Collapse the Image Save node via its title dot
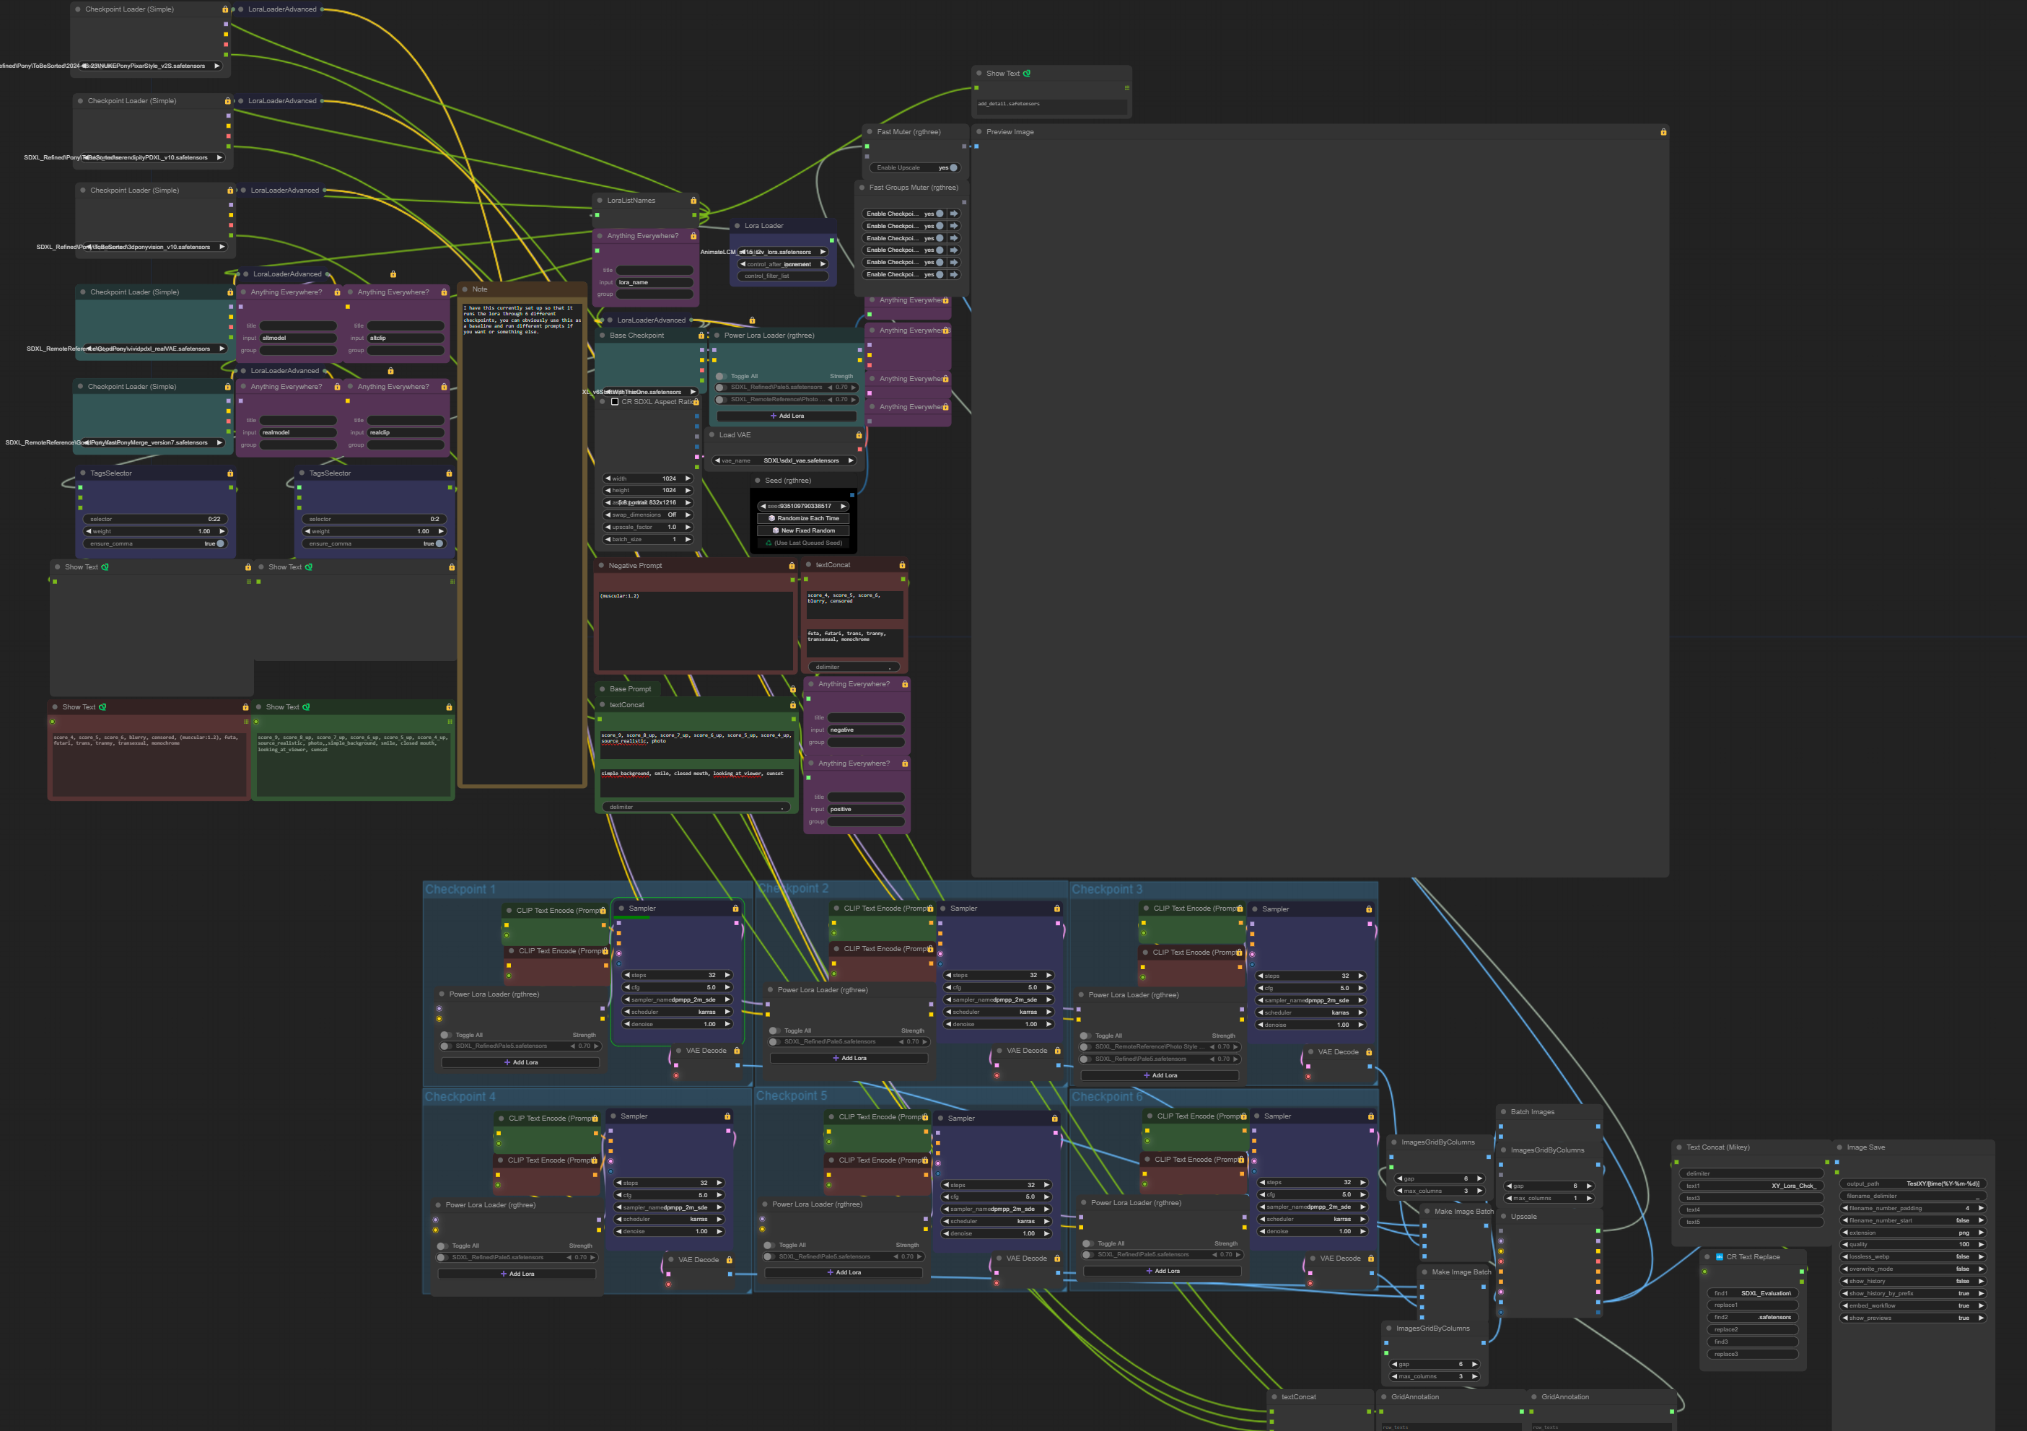The height and width of the screenshot is (1431, 2027). click(1840, 1147)
